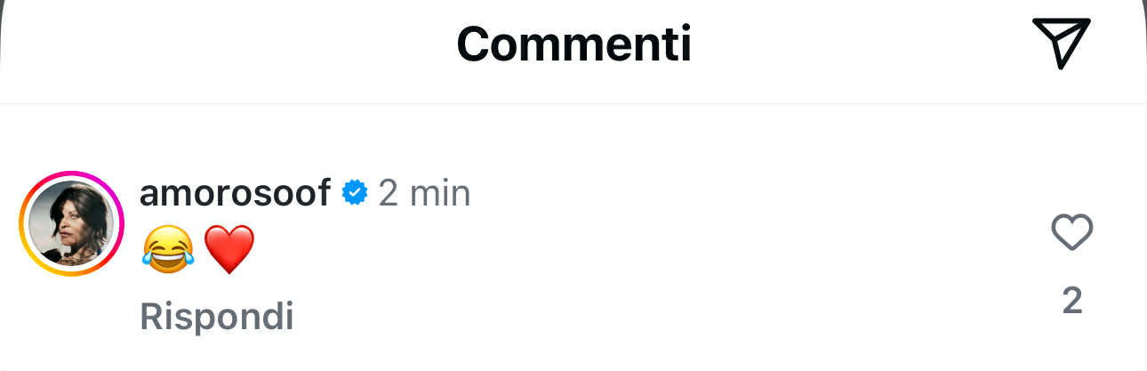This screenshot has width=1147, height=371.
Task: Select the checkmark beside amorosoof name
Action: tap(355, 192)
